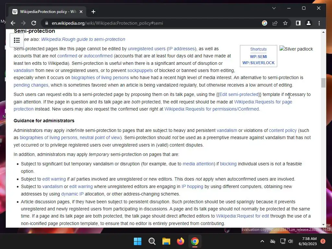Open biographies of living persons link in first paragraph
Image resolution: width=332 pixels, height=249 pixels.
tap(100, 77)
